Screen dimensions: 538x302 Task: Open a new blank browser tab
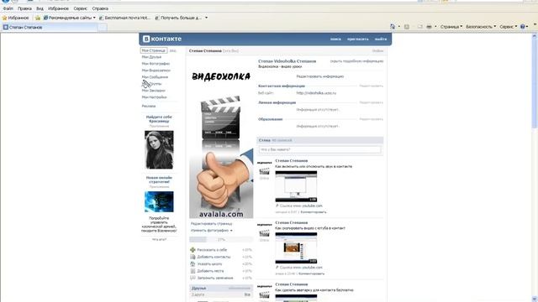pyautogui.click(x=103, y=27)
